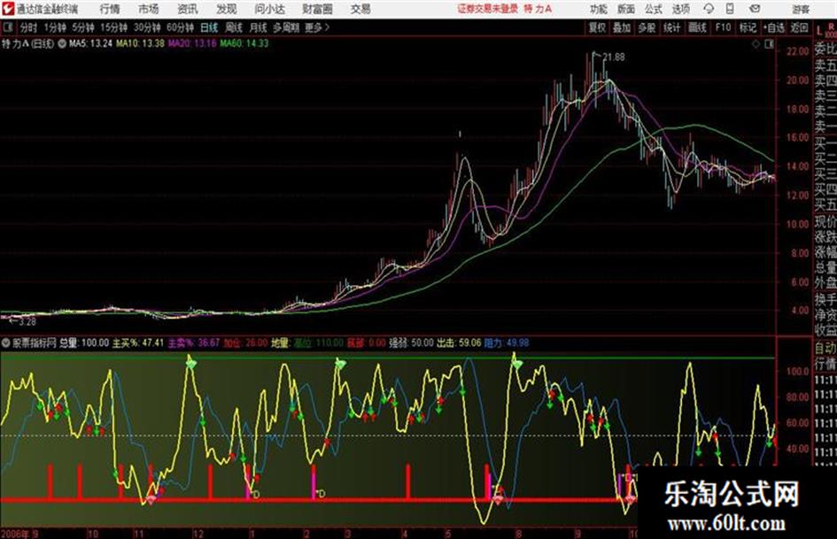Open the F10 company info button
837x539 pixels.
coord(723,27)
